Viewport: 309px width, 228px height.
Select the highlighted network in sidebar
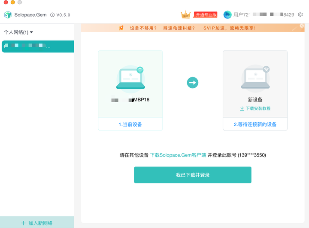[x=38, y=47]
